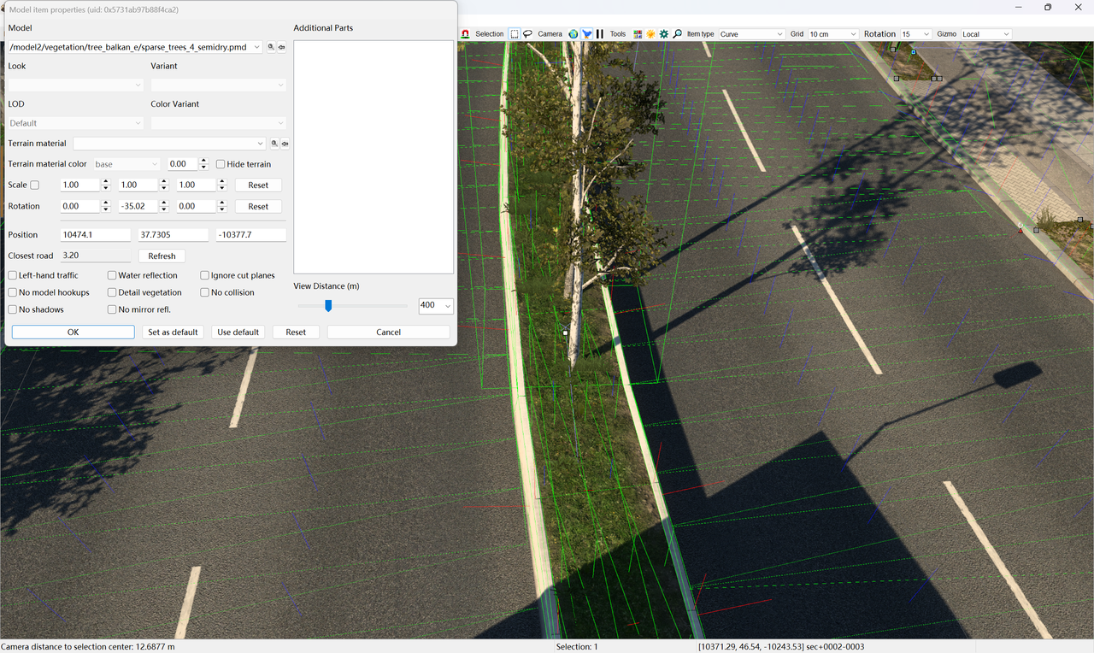Open the search magnifier icon in the toolbar
This screenshot has width=1094, height=653.
(676, 33)
